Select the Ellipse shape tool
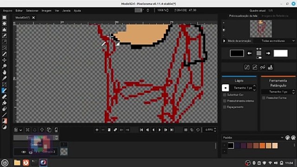Viewport: 297px width, 167px height. pyautogui.click(x=4, y=127)
